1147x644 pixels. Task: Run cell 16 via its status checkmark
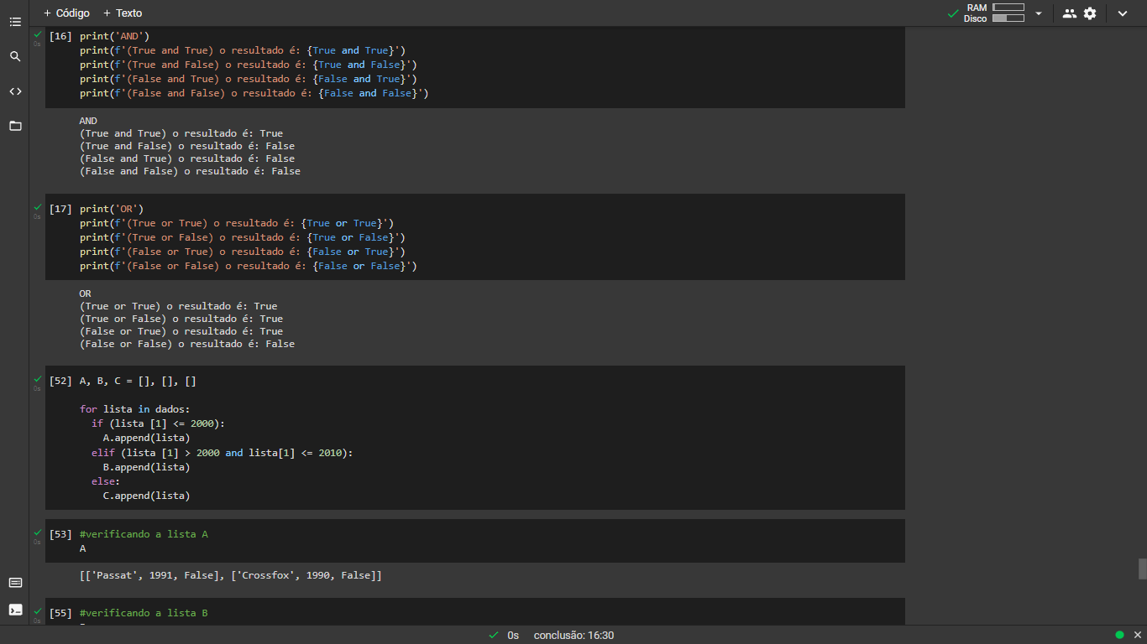pyautogui.click(x=37, y=35)
